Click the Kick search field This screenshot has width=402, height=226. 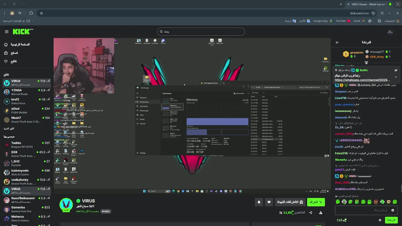[x=201, y=31]
